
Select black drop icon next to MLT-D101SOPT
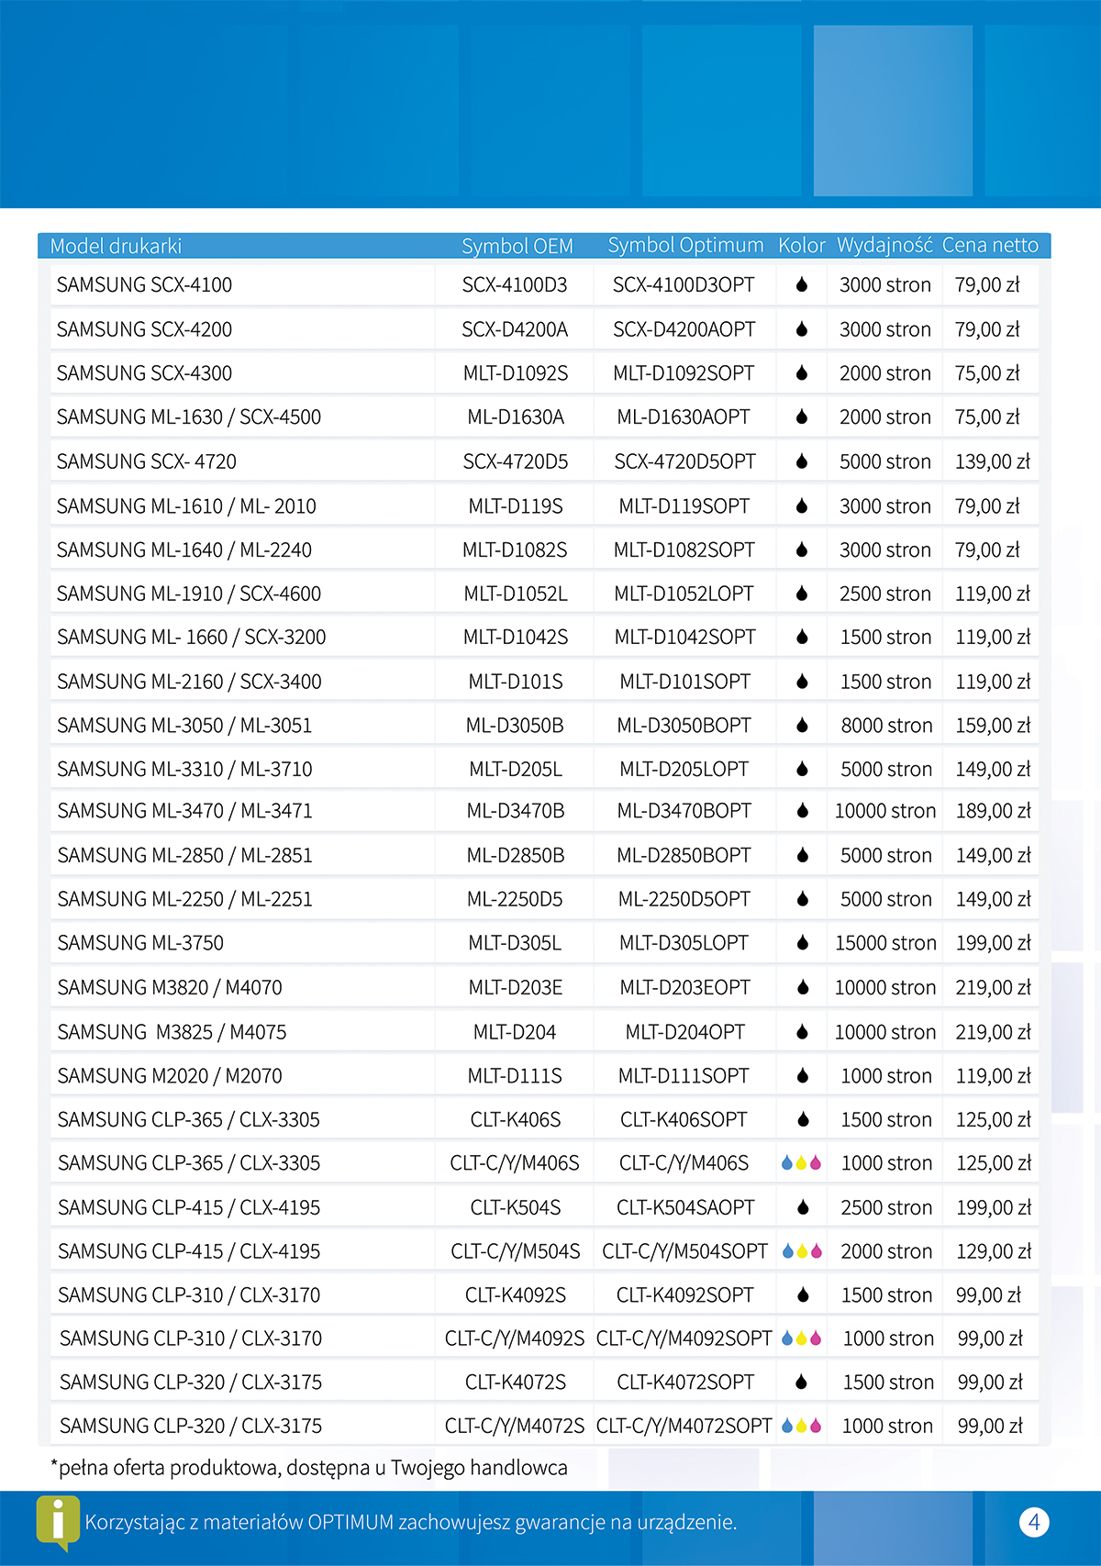[802, 682]
